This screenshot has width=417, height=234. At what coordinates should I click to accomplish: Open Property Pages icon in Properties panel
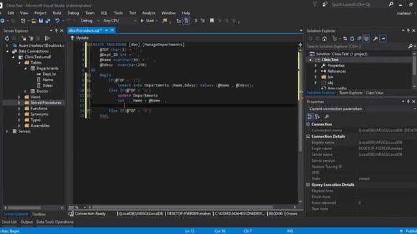327,116
